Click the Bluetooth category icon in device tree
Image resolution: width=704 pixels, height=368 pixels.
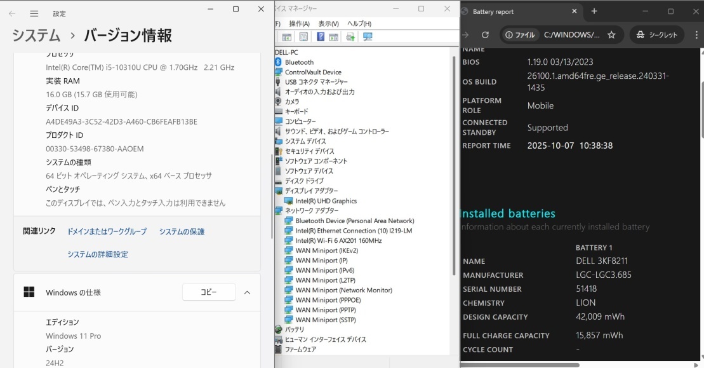279,62
